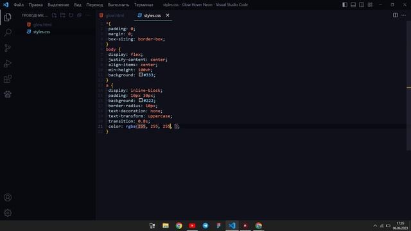Click the 'uppercase' value text
The width and height of the screenshot is (411, 231).
pyautogui.click(x=159, y=116)
